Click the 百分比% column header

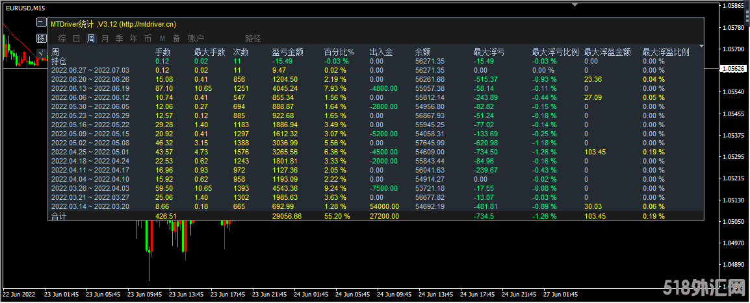click(339, 53)
